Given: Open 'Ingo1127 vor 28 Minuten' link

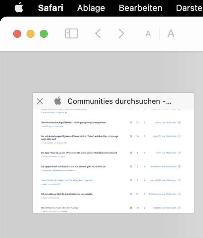Looking at the screenshot, I should point(165,136).
